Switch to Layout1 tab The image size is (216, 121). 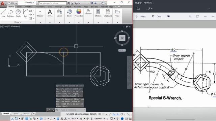(16, 114)
